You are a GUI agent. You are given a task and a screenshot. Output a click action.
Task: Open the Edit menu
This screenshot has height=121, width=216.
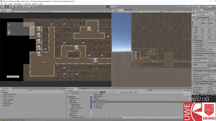point(6,4)
